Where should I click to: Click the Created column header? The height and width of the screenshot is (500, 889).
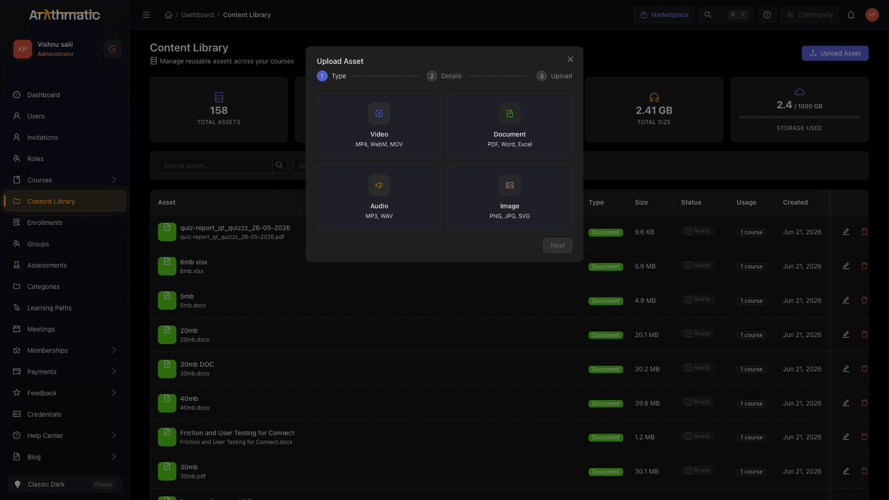pyautogui.click(x=795, y=202)
